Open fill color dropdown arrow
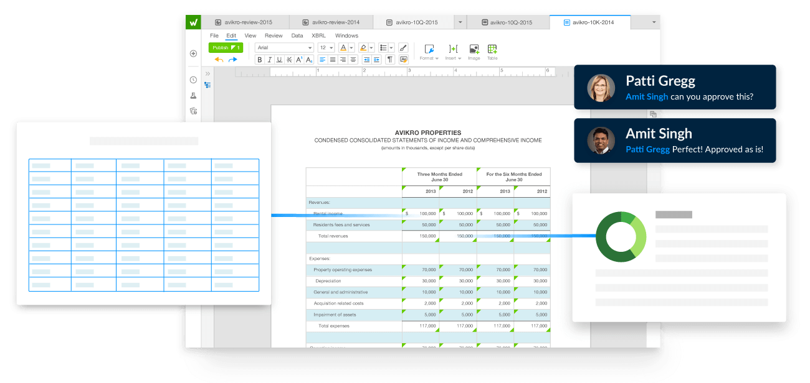Image resolution: width=810 pixels, height=383 pixels. 371,48
